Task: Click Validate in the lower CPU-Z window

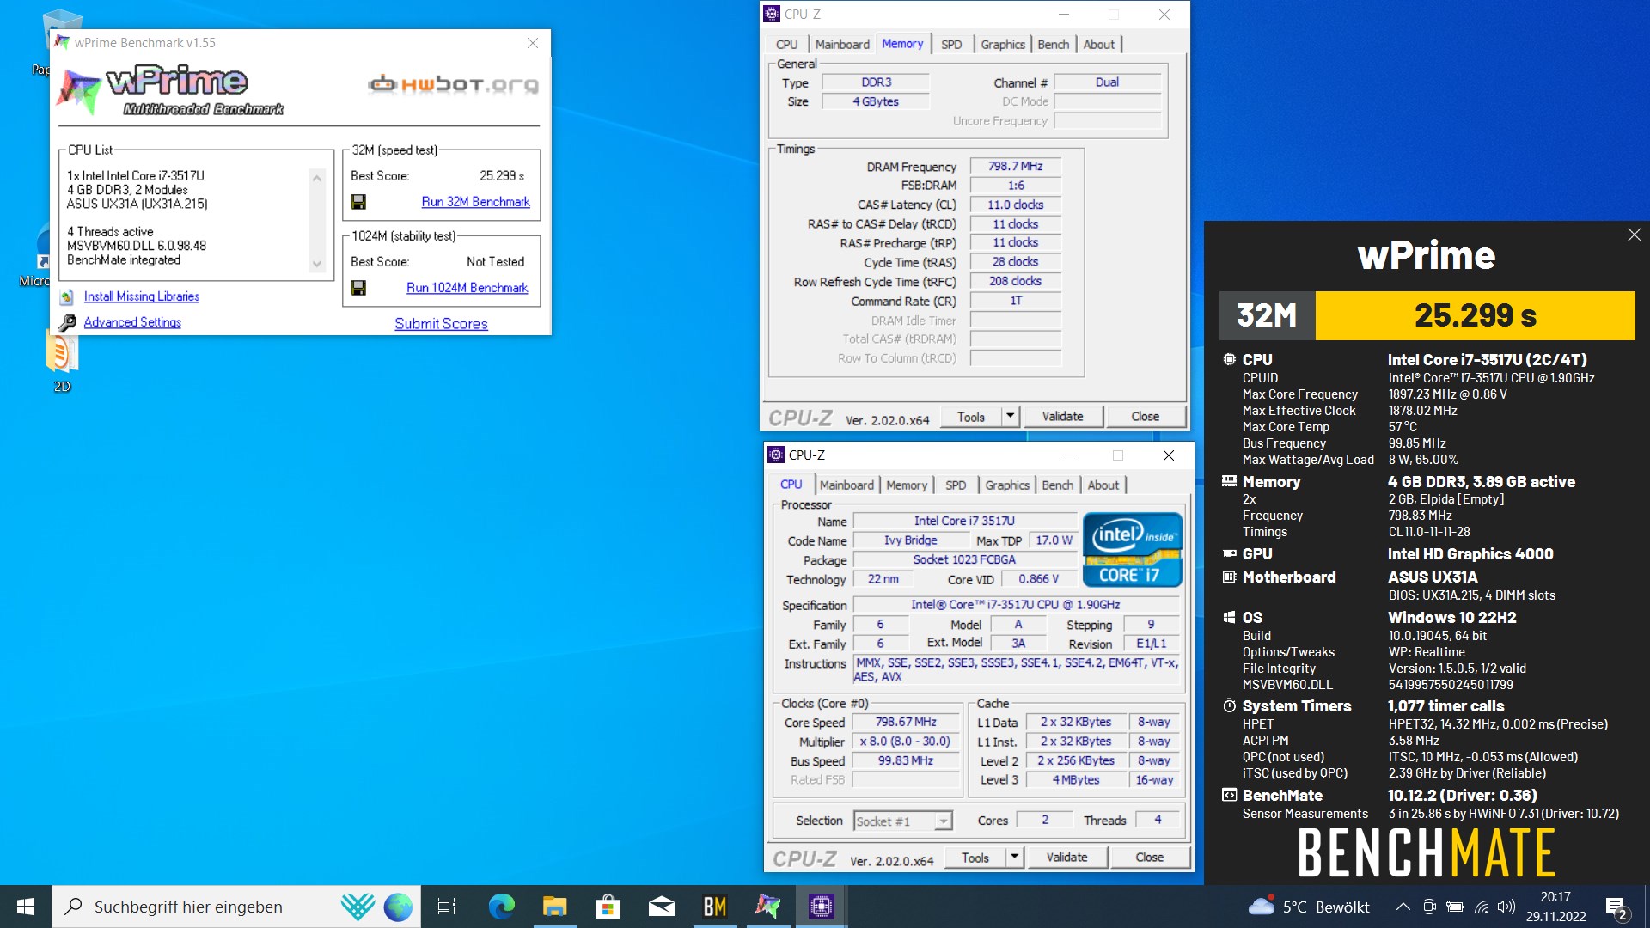Action: [x=1066, y=858]
